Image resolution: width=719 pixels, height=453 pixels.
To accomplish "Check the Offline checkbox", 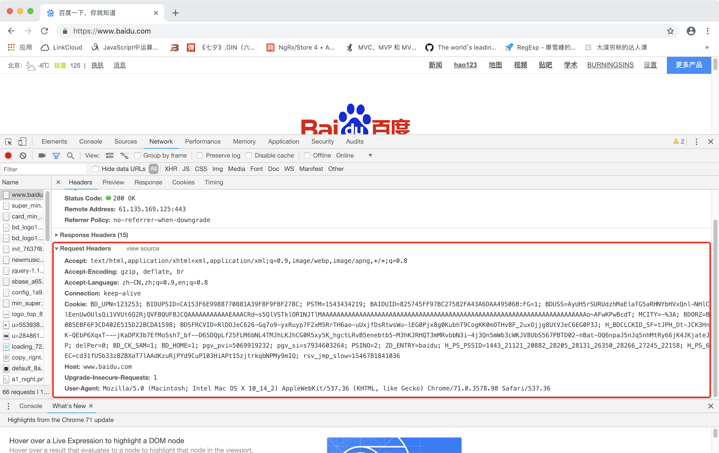I will [307, 155].
